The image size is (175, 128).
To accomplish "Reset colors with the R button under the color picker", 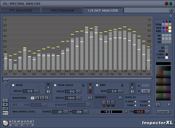I will click(158, 105).
